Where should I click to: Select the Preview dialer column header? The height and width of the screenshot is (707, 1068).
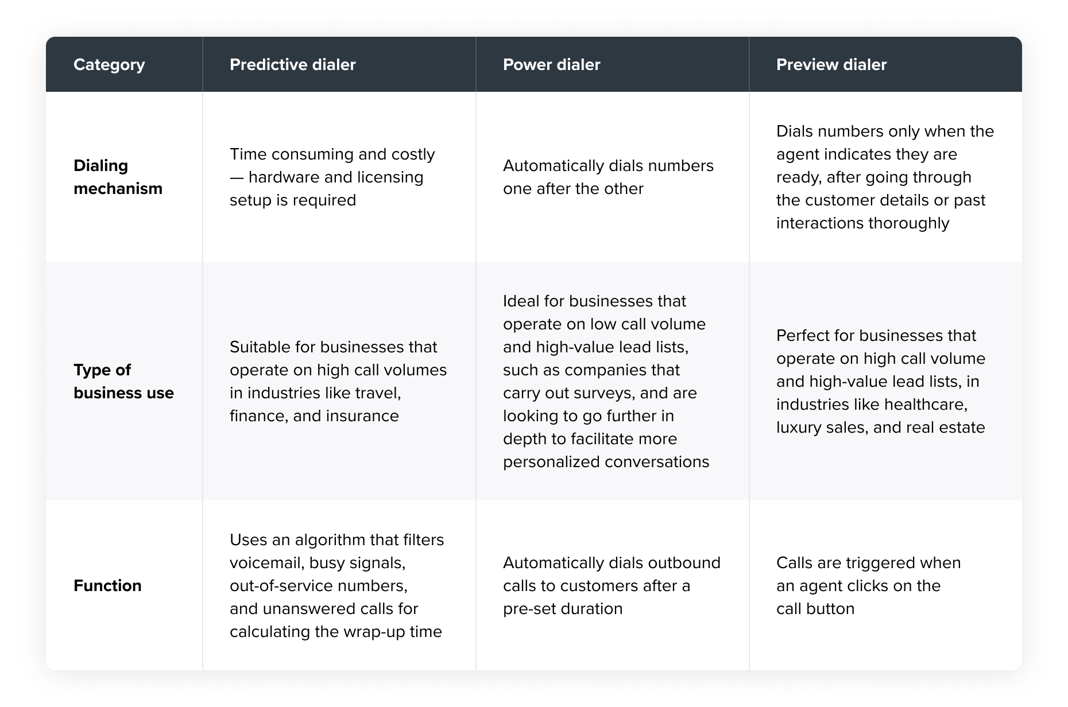pos(831,64)
